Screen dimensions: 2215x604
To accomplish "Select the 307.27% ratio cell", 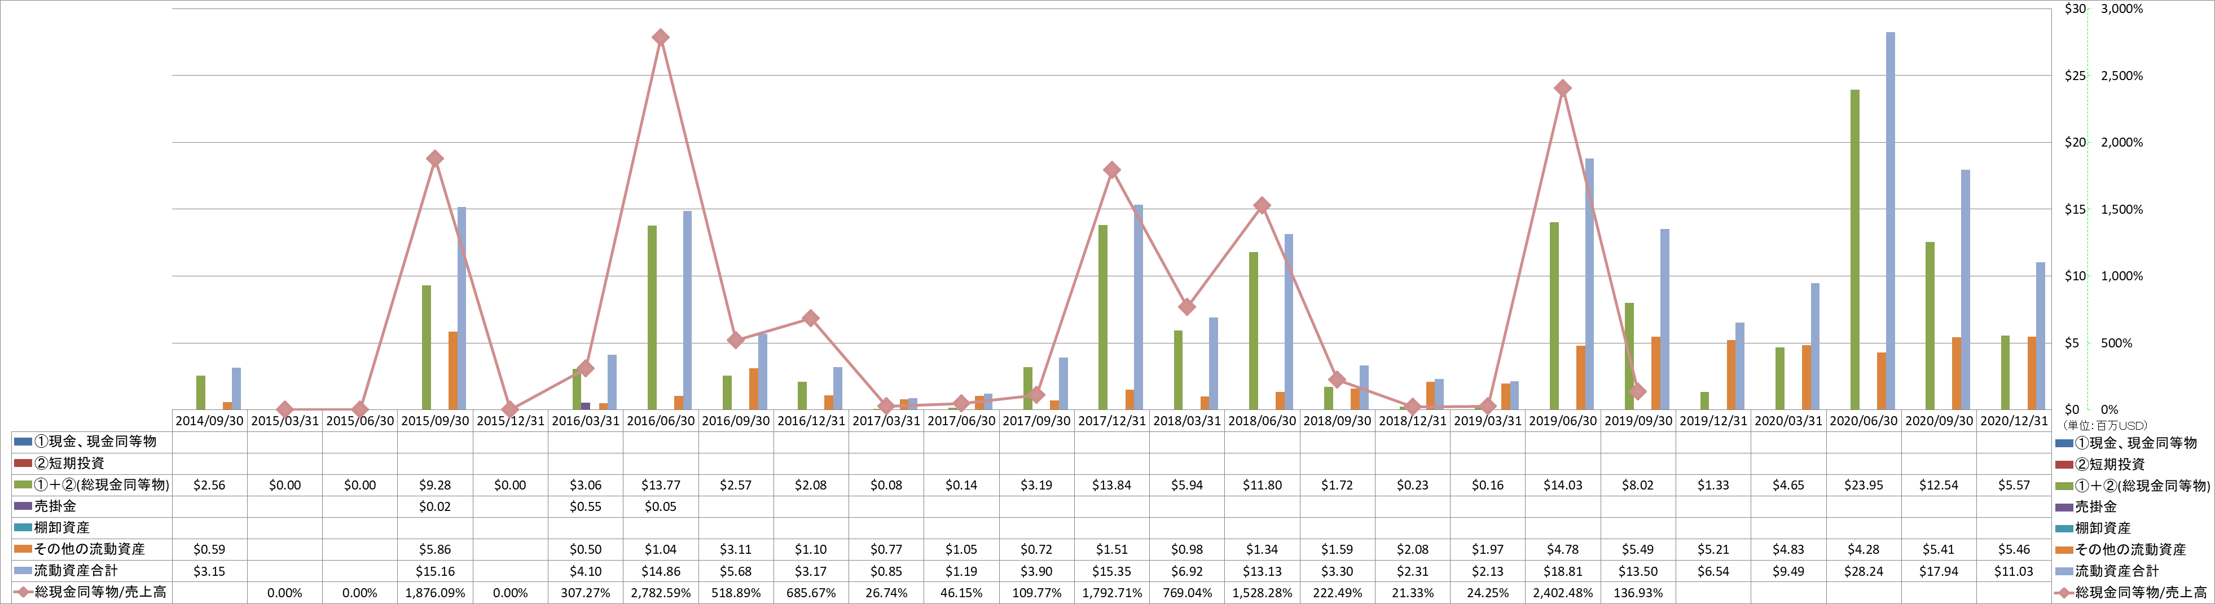I will (586, 593).
